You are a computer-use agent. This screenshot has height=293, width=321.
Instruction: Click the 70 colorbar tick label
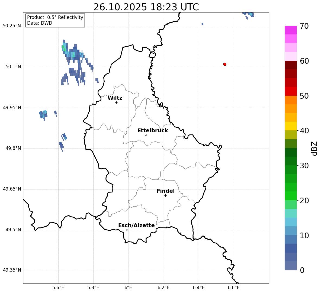pyautogui.click(x=304, y=26)
